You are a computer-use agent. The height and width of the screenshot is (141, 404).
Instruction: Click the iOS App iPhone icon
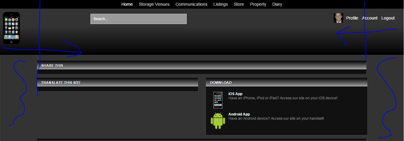[x=218, y=100]
